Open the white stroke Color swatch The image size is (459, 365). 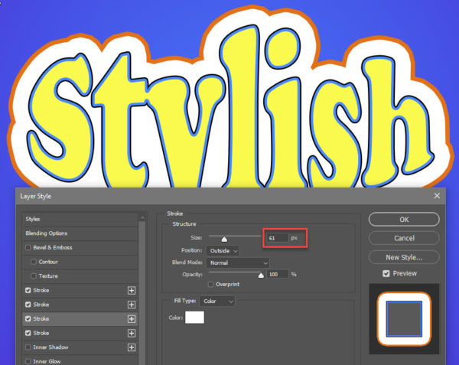coord(194,318)
